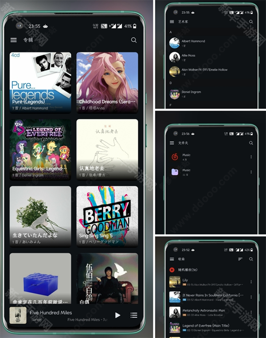The image size is (266, 338).
Task: Tap Five Hundred Miles in mini player
Action: click(51, 313)
